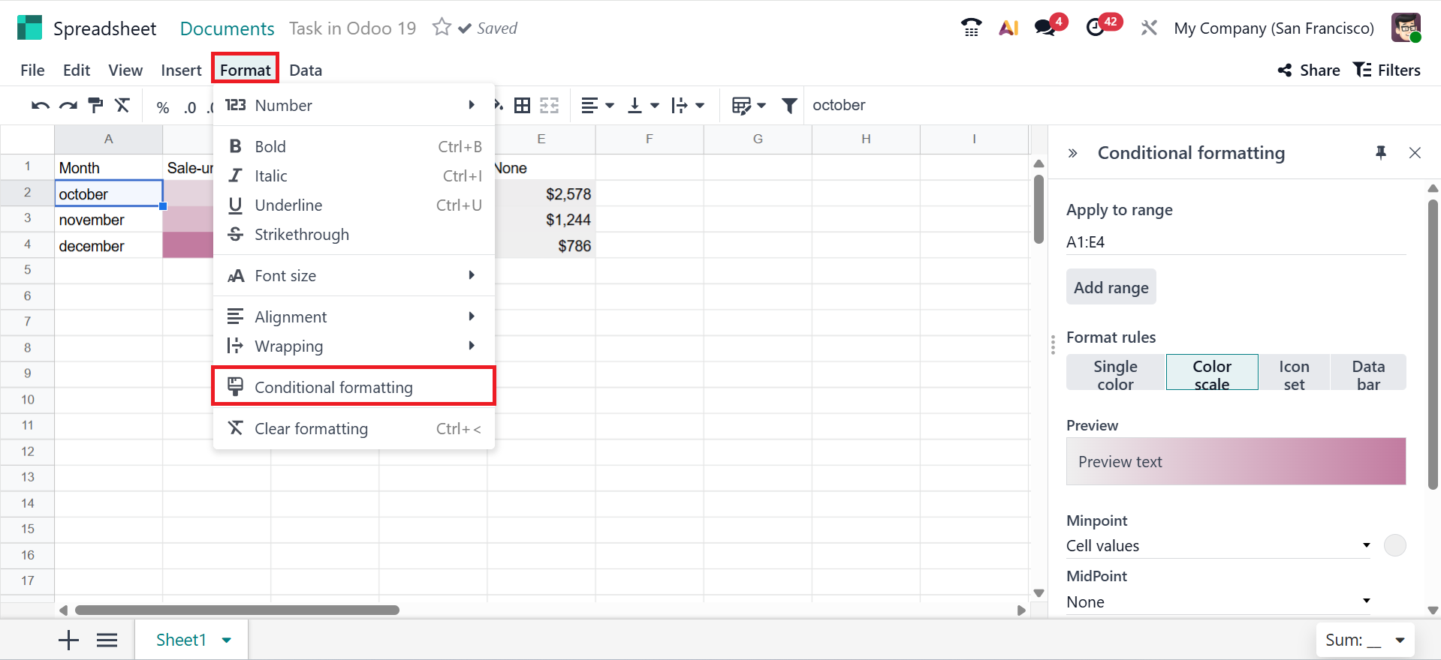
Task: Click the Share button
Action: click(1309, 70)
